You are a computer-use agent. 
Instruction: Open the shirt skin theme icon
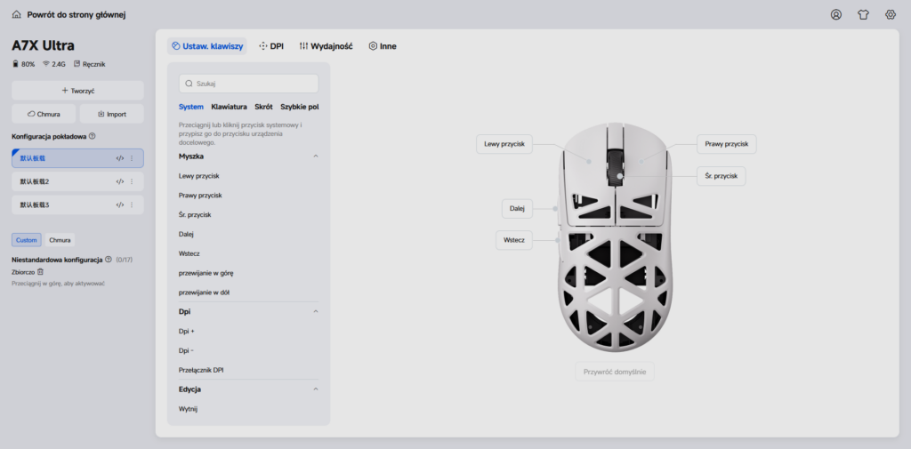(x=863, y=14)
